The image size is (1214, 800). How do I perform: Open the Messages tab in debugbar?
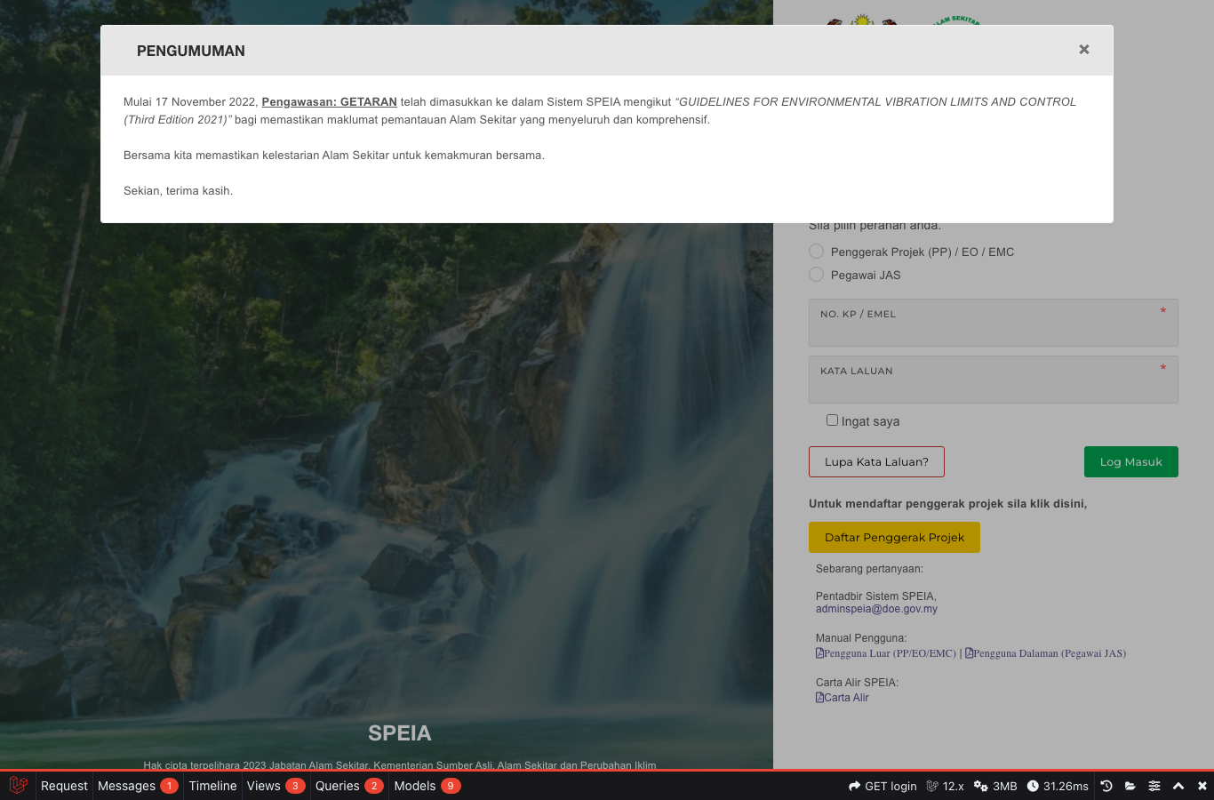138,786
